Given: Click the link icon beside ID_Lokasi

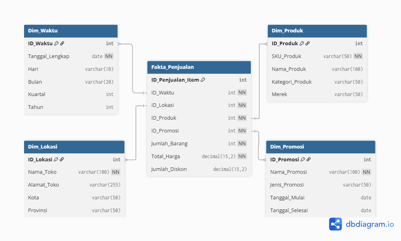Looking at the screenshot, I should click(x=62, y=159).
